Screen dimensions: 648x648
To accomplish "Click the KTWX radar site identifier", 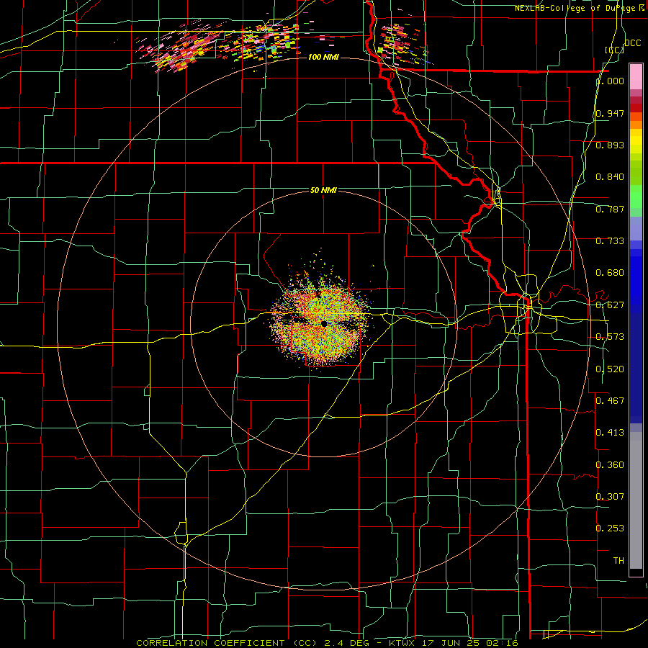I will (402, 643).
